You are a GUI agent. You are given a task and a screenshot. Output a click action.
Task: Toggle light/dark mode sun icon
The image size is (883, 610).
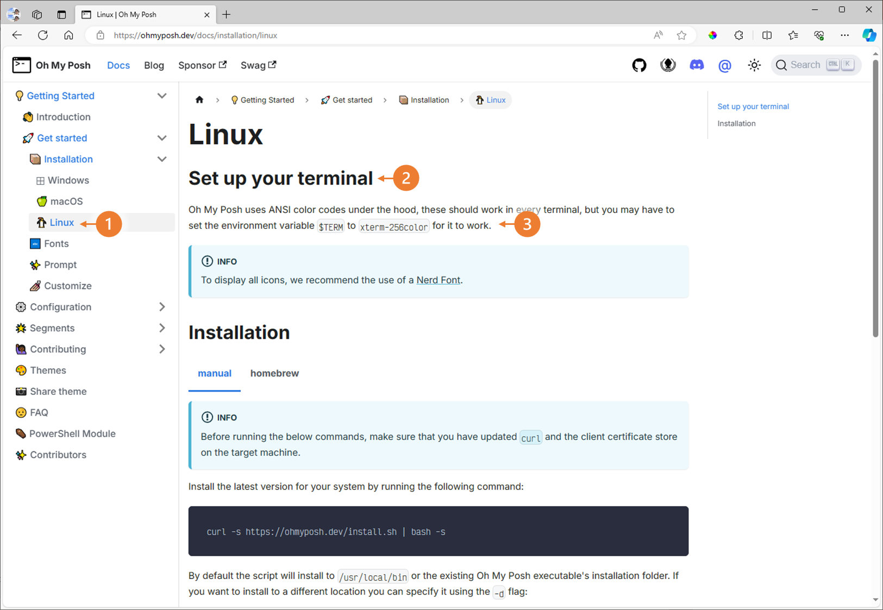(754, 65)
